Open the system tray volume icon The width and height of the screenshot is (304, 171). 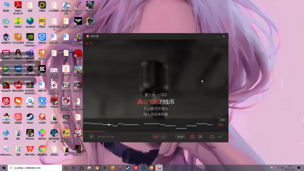pyautogui.click(x=282, y=168)
